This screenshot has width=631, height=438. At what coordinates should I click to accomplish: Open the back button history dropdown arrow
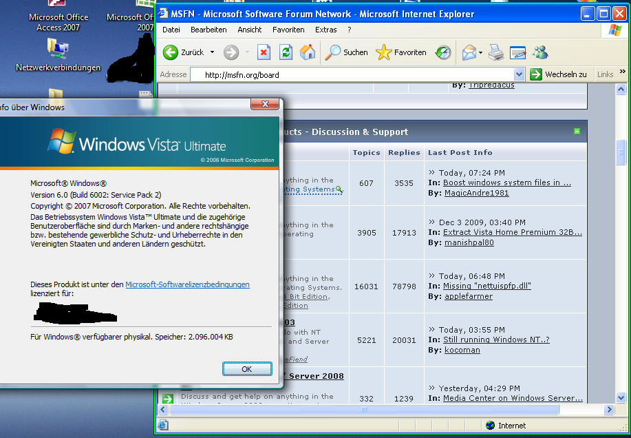pos(212,52)
